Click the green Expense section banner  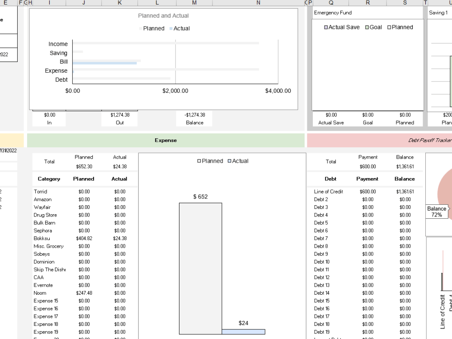[x=165, y=140]
